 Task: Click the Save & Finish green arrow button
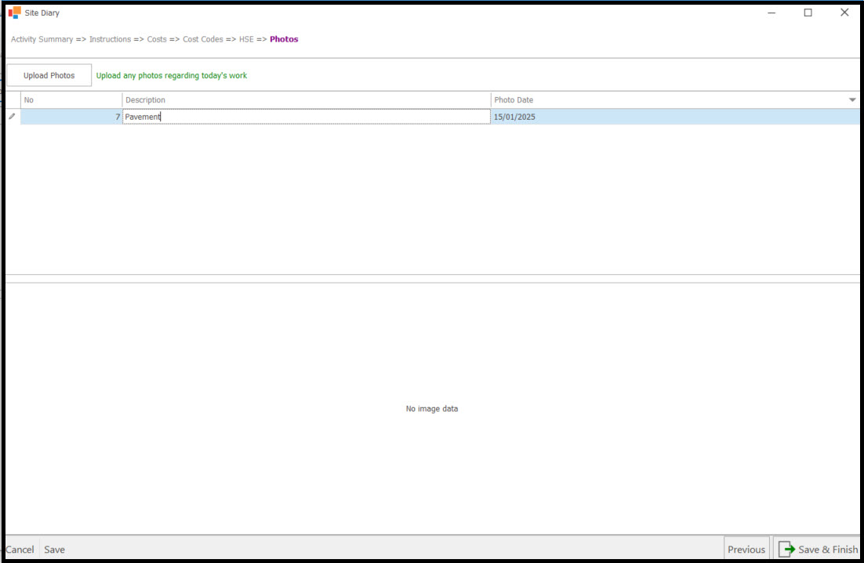817,549
